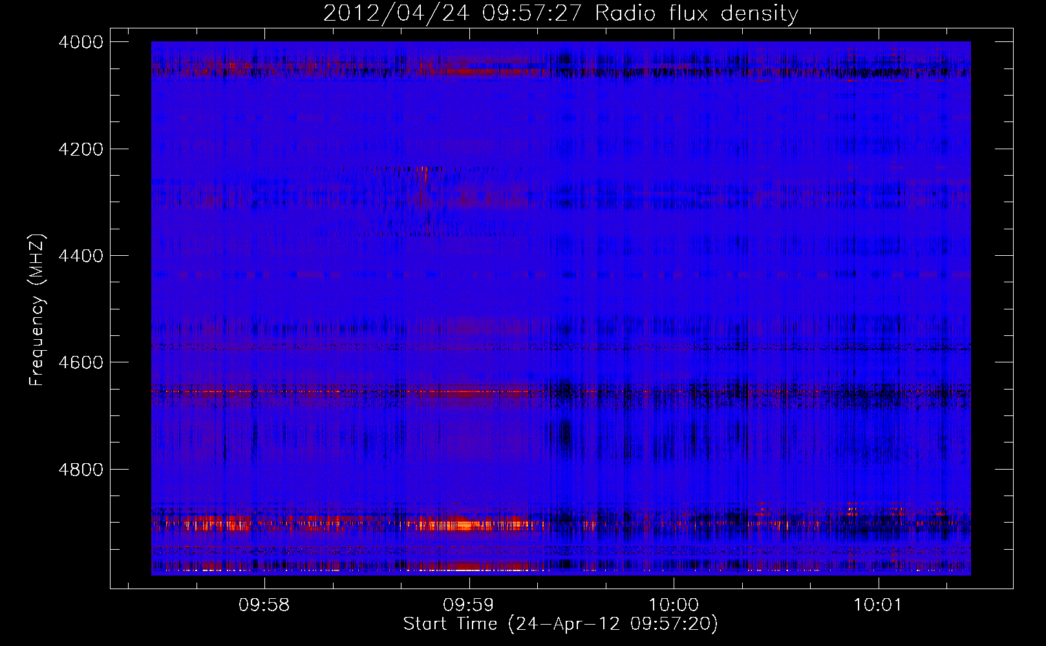The image size is (1046, 646).
Task: Click the '09:59' time axis label
Action: click(468, 605)
